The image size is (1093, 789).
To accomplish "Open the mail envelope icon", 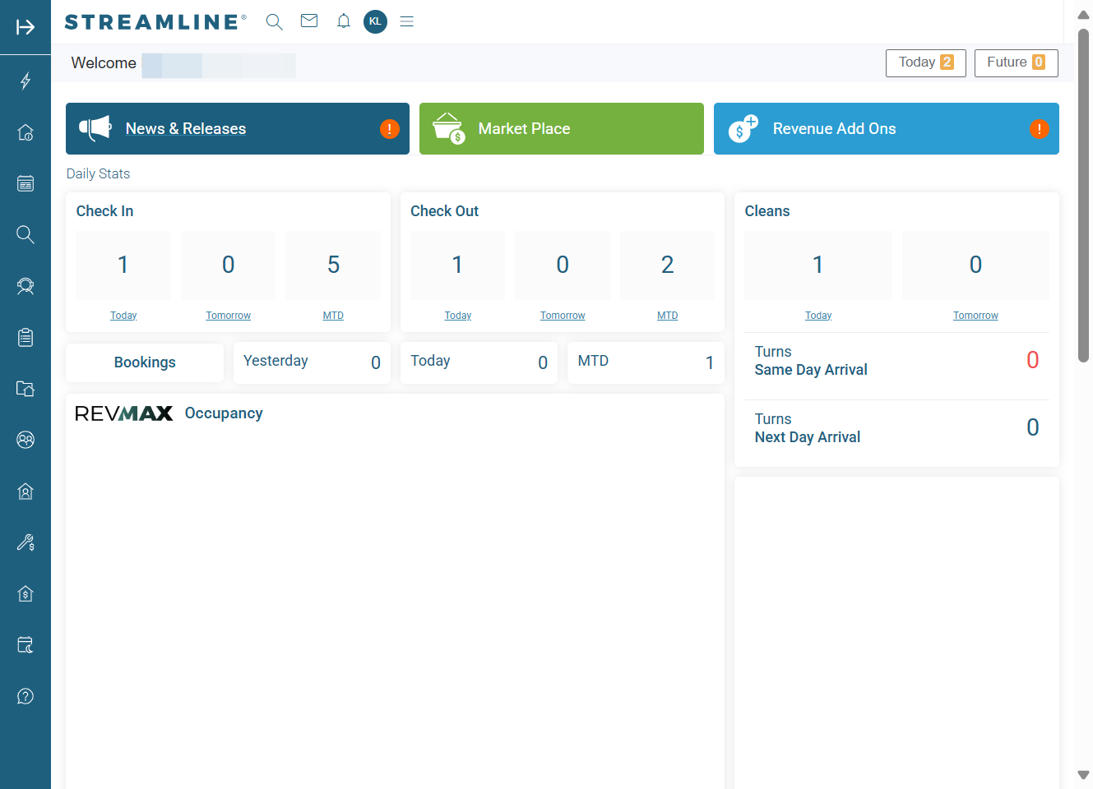I will (x=309, y=21).
